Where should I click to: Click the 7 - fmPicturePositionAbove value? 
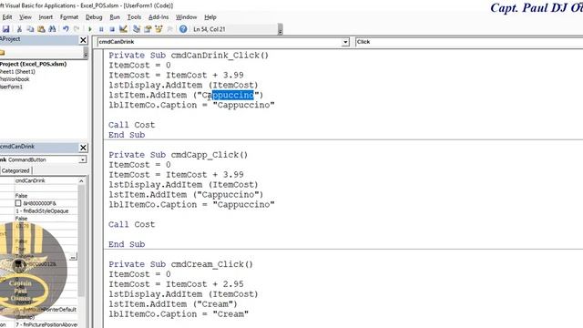pyautogui.click(x=46, y=324)
